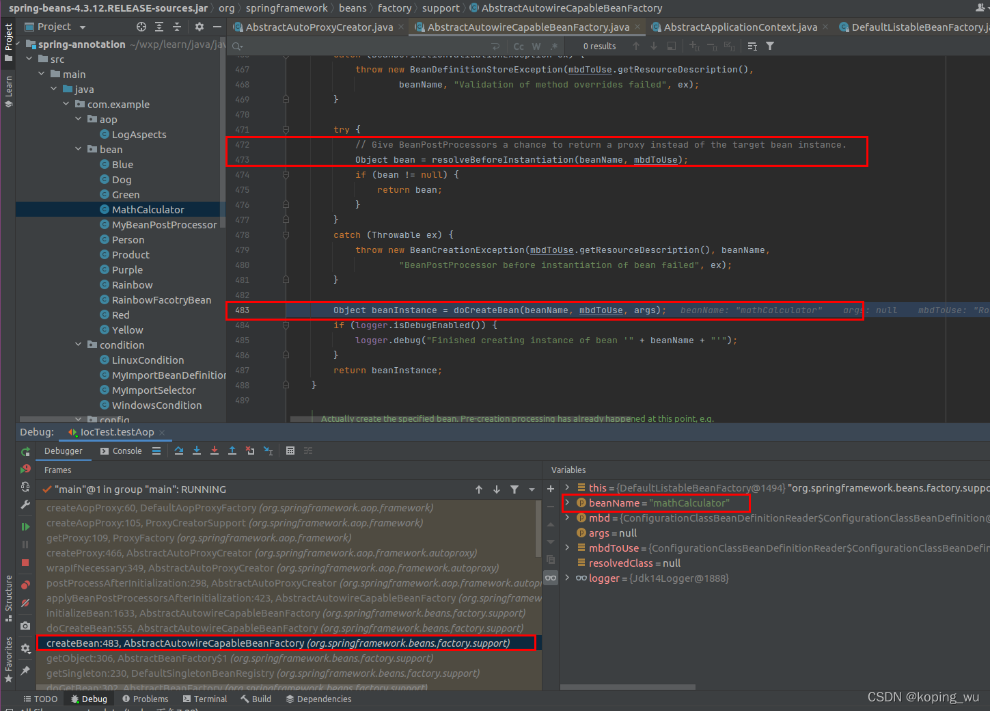Click Expand All icon in Project toolbar
Screen dimensions: 990x711
159,27
